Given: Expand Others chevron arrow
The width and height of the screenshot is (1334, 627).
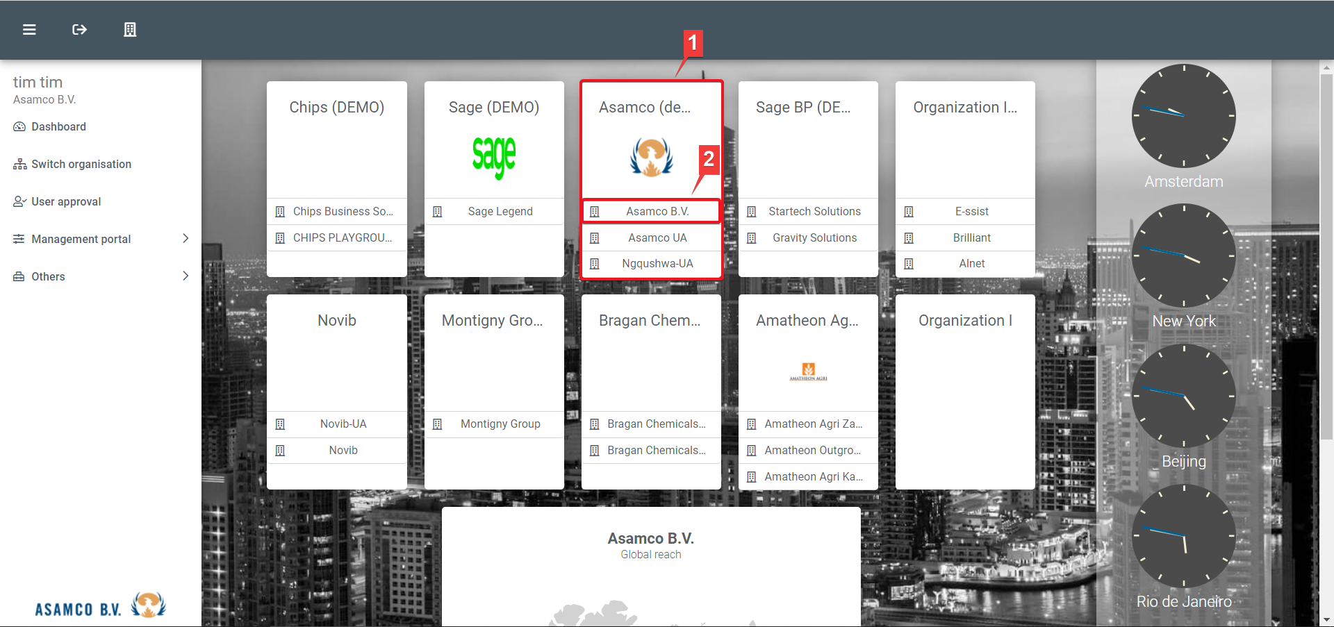Looking at the screenshot, I should 186,276.
